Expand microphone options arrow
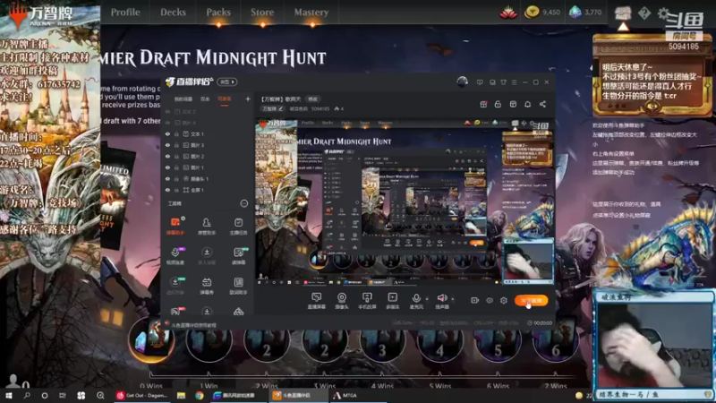716x403 pixels. pos(427,299)
